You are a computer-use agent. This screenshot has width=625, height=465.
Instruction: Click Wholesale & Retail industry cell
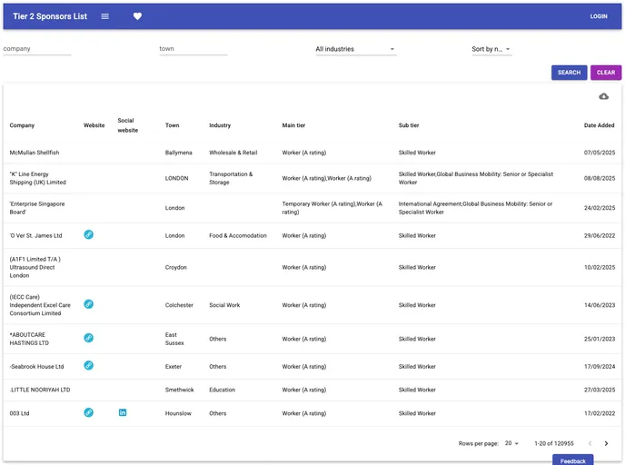click(x=233, y=153)
